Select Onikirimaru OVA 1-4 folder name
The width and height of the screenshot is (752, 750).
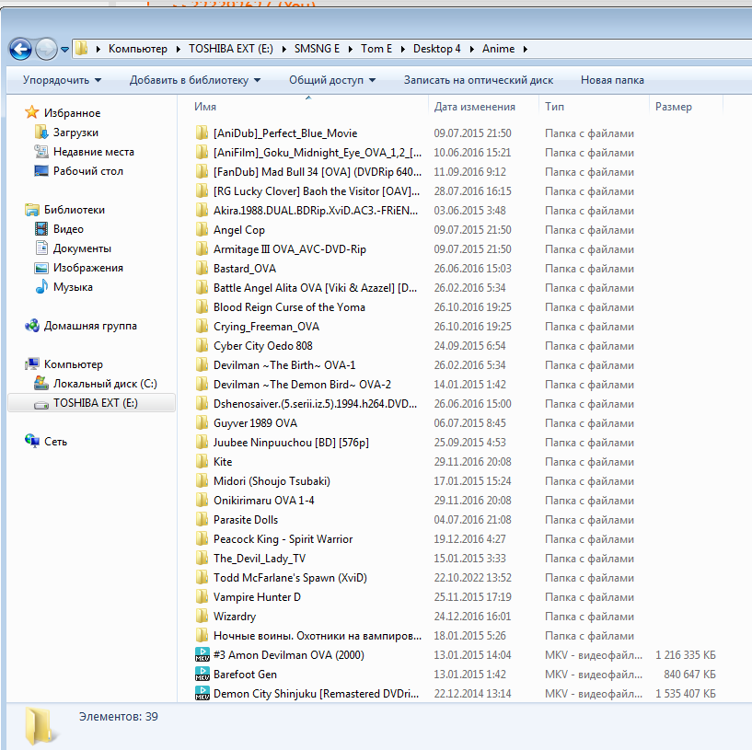[x=264, y=501]
